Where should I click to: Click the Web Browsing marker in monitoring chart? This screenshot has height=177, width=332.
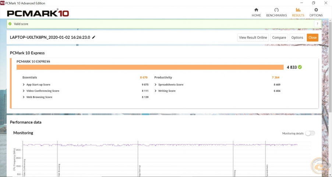[x=59, y=170]
